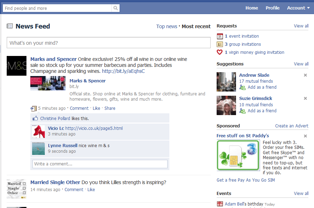View all Suggestions
Image resolution: width=314 pixels, height=208 pixels.
pos(301,64)
